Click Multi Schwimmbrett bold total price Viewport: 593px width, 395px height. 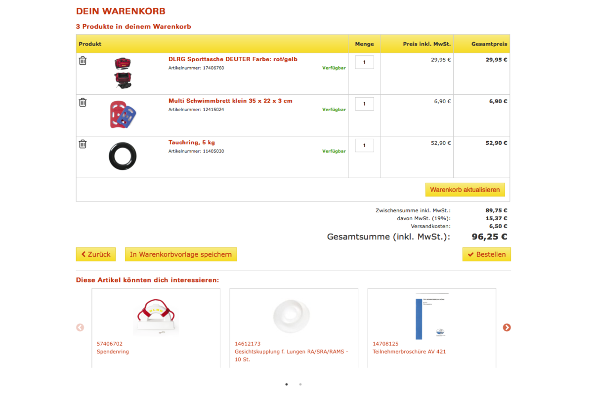[498, 101]
